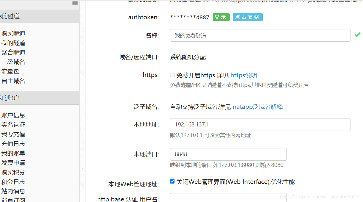This screenshot has width=363, height=202.
Task: Click the 的隧道 sidebar section header
Action: pyautogui.click(x=40, y=16)
